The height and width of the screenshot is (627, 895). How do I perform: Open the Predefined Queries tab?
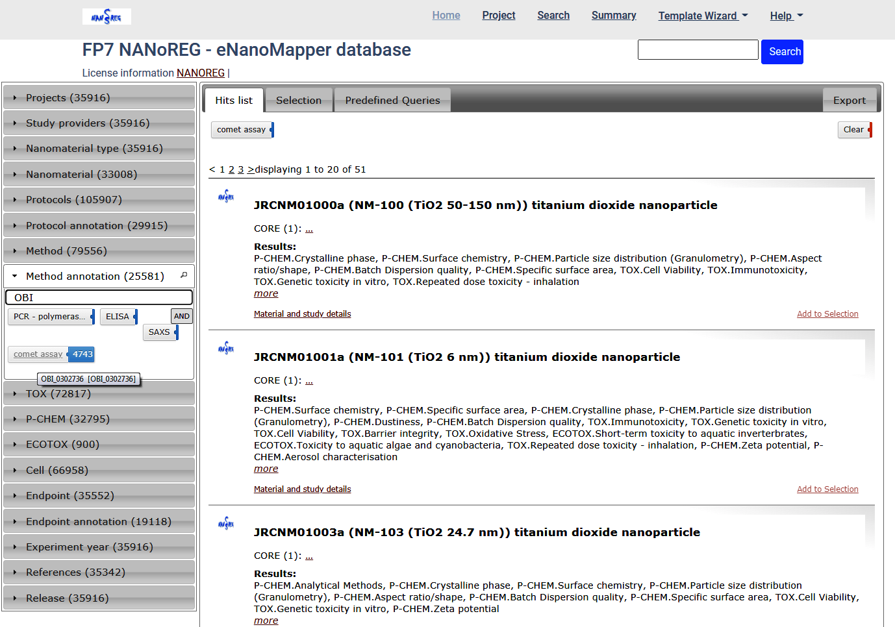[392, 101]
